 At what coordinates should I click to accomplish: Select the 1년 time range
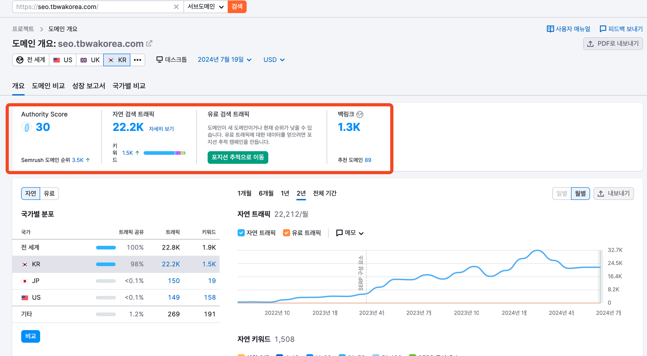pyautogui.click(x=285, y=193)
